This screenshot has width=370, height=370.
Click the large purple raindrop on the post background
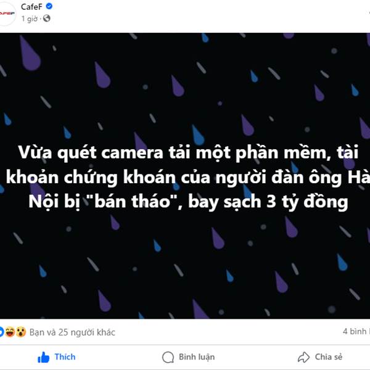point(30,54)
